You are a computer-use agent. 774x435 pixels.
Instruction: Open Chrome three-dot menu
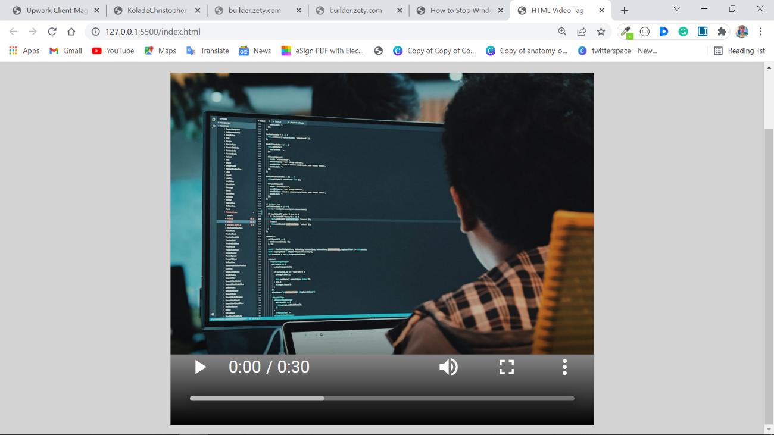[760, 32]
